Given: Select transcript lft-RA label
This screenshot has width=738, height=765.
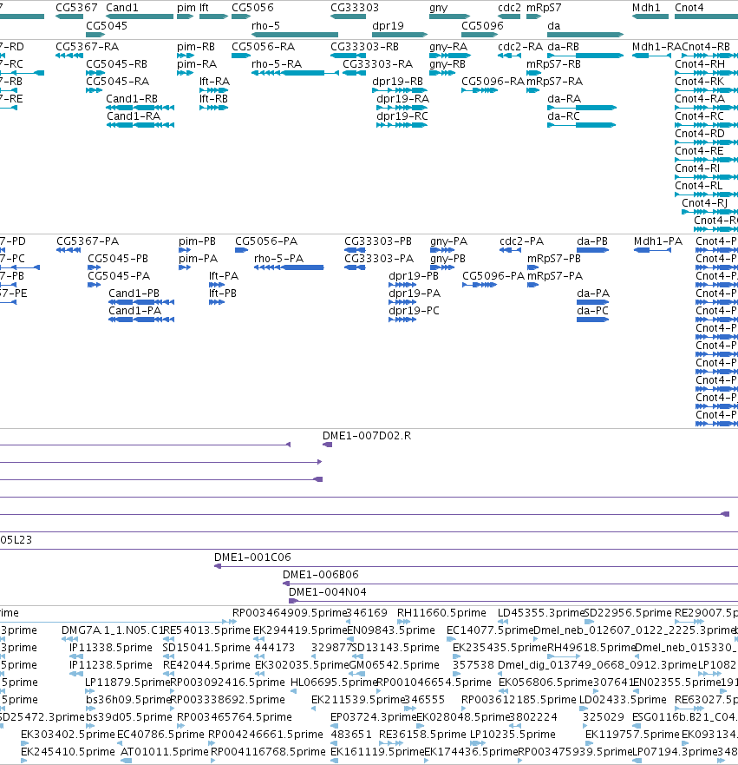Looking at the screenshot, I should click(x=214, y=81).
